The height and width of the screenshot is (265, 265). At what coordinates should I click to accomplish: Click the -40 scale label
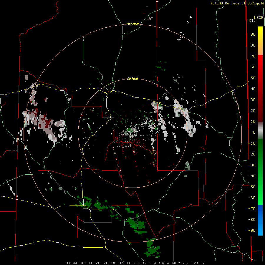pyautogui.click(x=252, y=176)
